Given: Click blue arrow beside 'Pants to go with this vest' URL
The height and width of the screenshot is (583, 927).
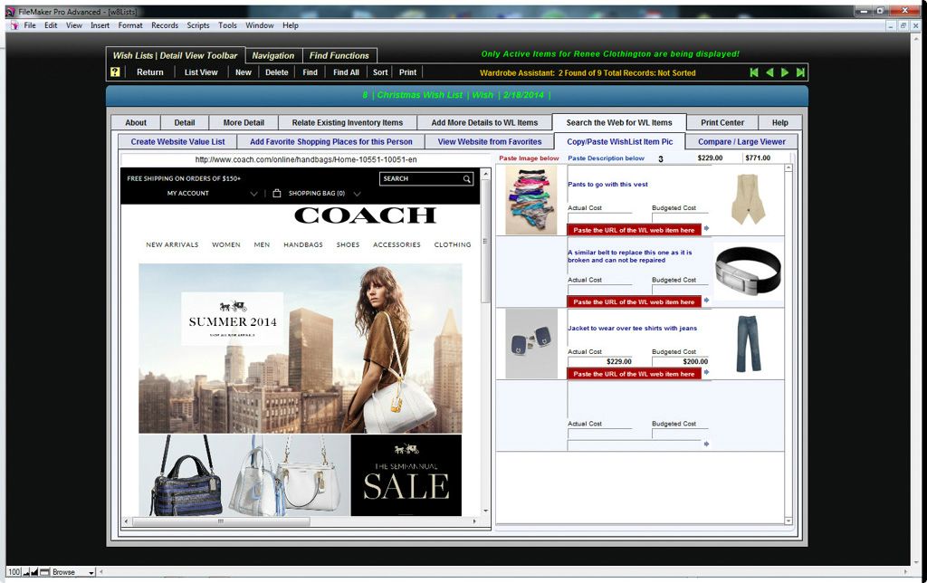Looking at the screenshot, I should pyautogui.click(x=706, y=228).
